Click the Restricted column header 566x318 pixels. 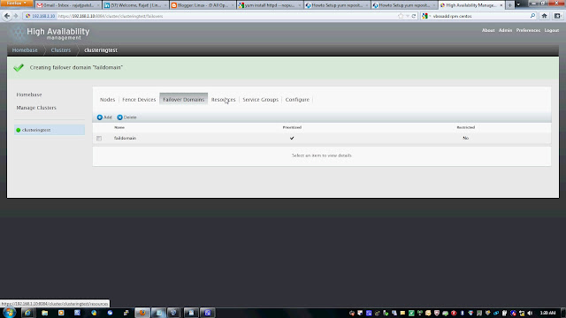pos(466,127)
